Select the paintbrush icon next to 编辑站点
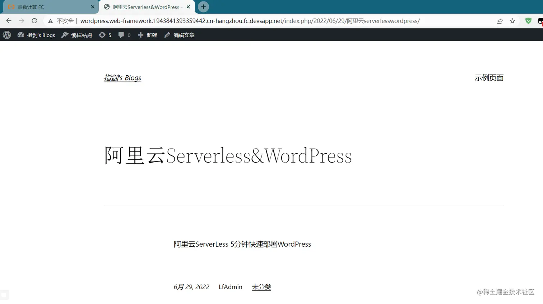Screen dimensions: 543x304 (64, 35)
